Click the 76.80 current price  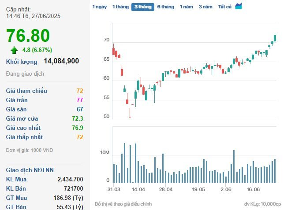point(28,36)
